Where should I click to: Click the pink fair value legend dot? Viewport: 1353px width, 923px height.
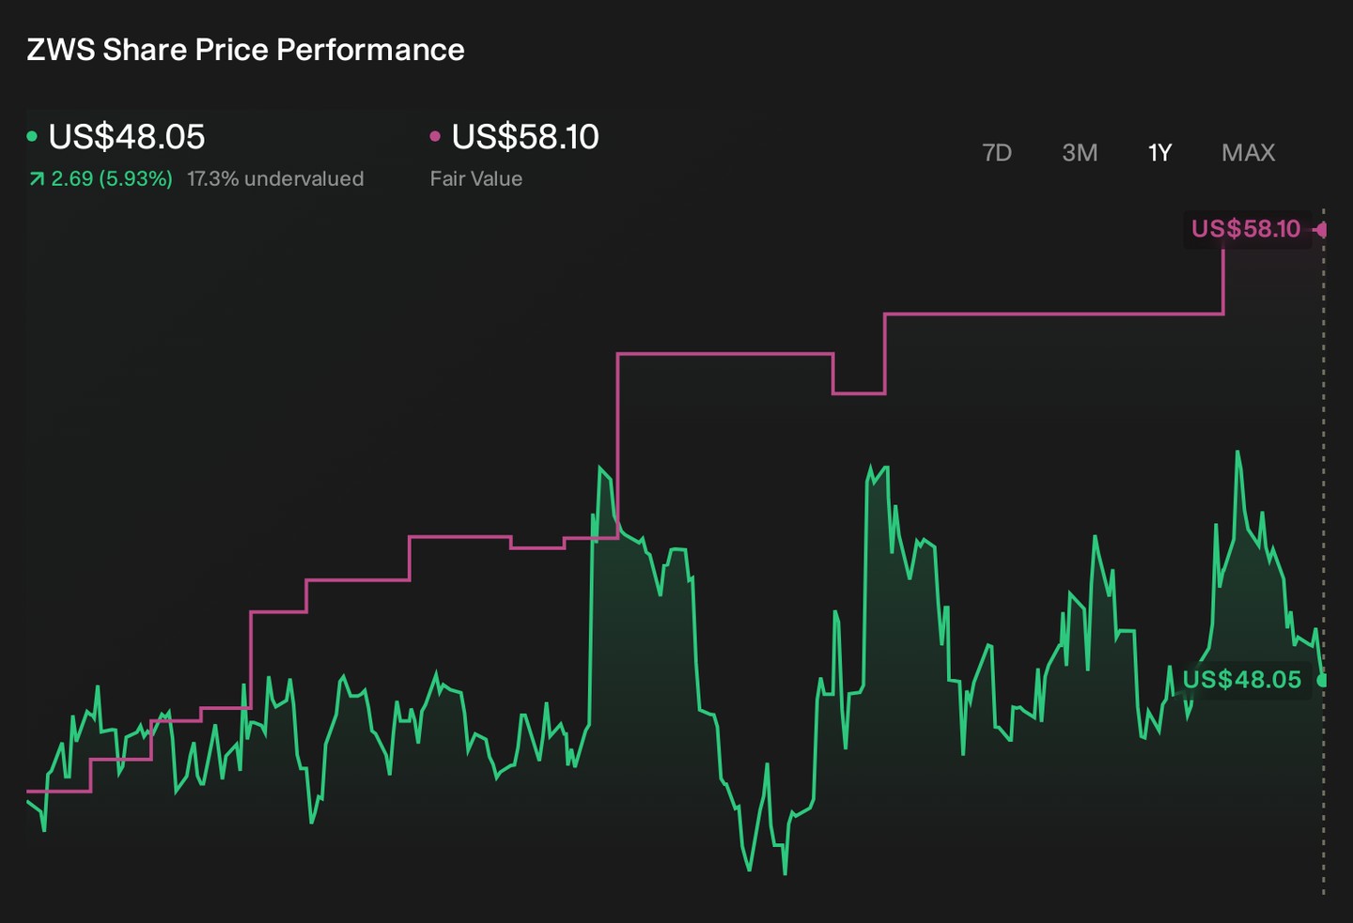tap(435, 137)
